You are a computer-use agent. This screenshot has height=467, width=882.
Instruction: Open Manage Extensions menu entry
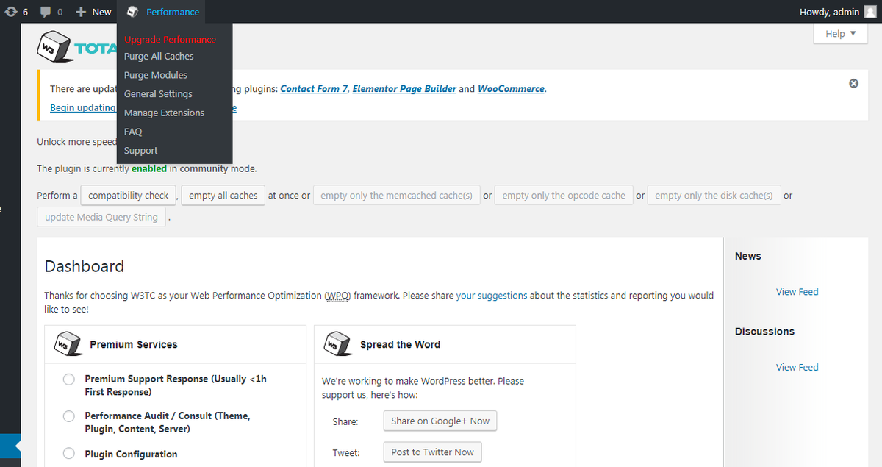pyautogui.click(x=164, y=113)
